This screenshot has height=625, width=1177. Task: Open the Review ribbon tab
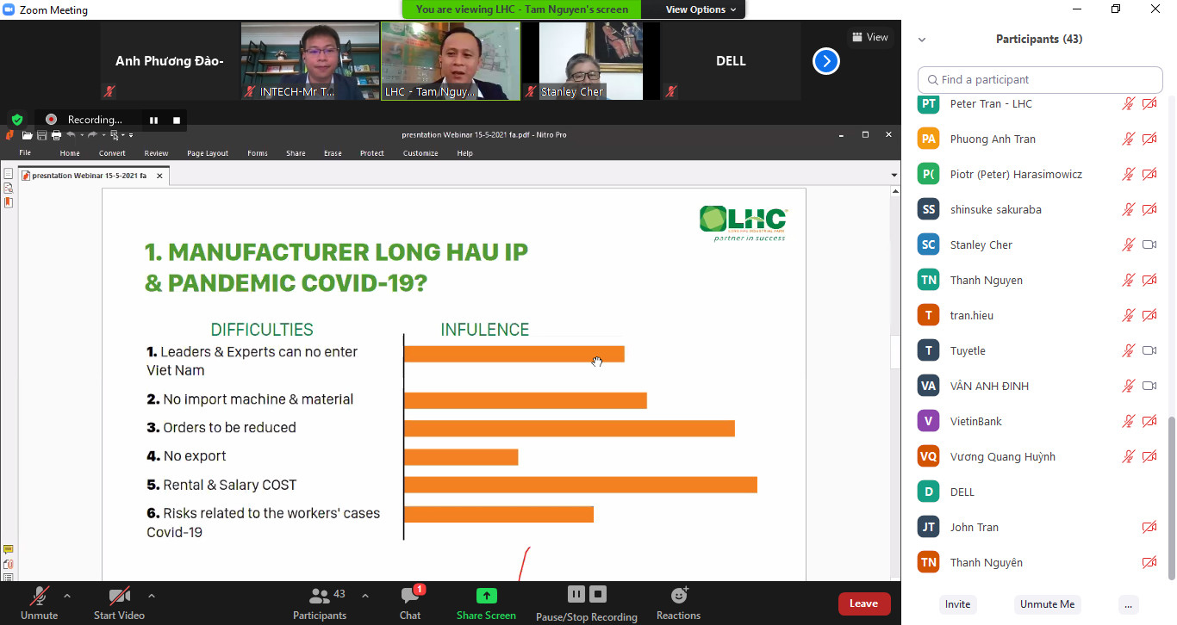pos(156,153)
